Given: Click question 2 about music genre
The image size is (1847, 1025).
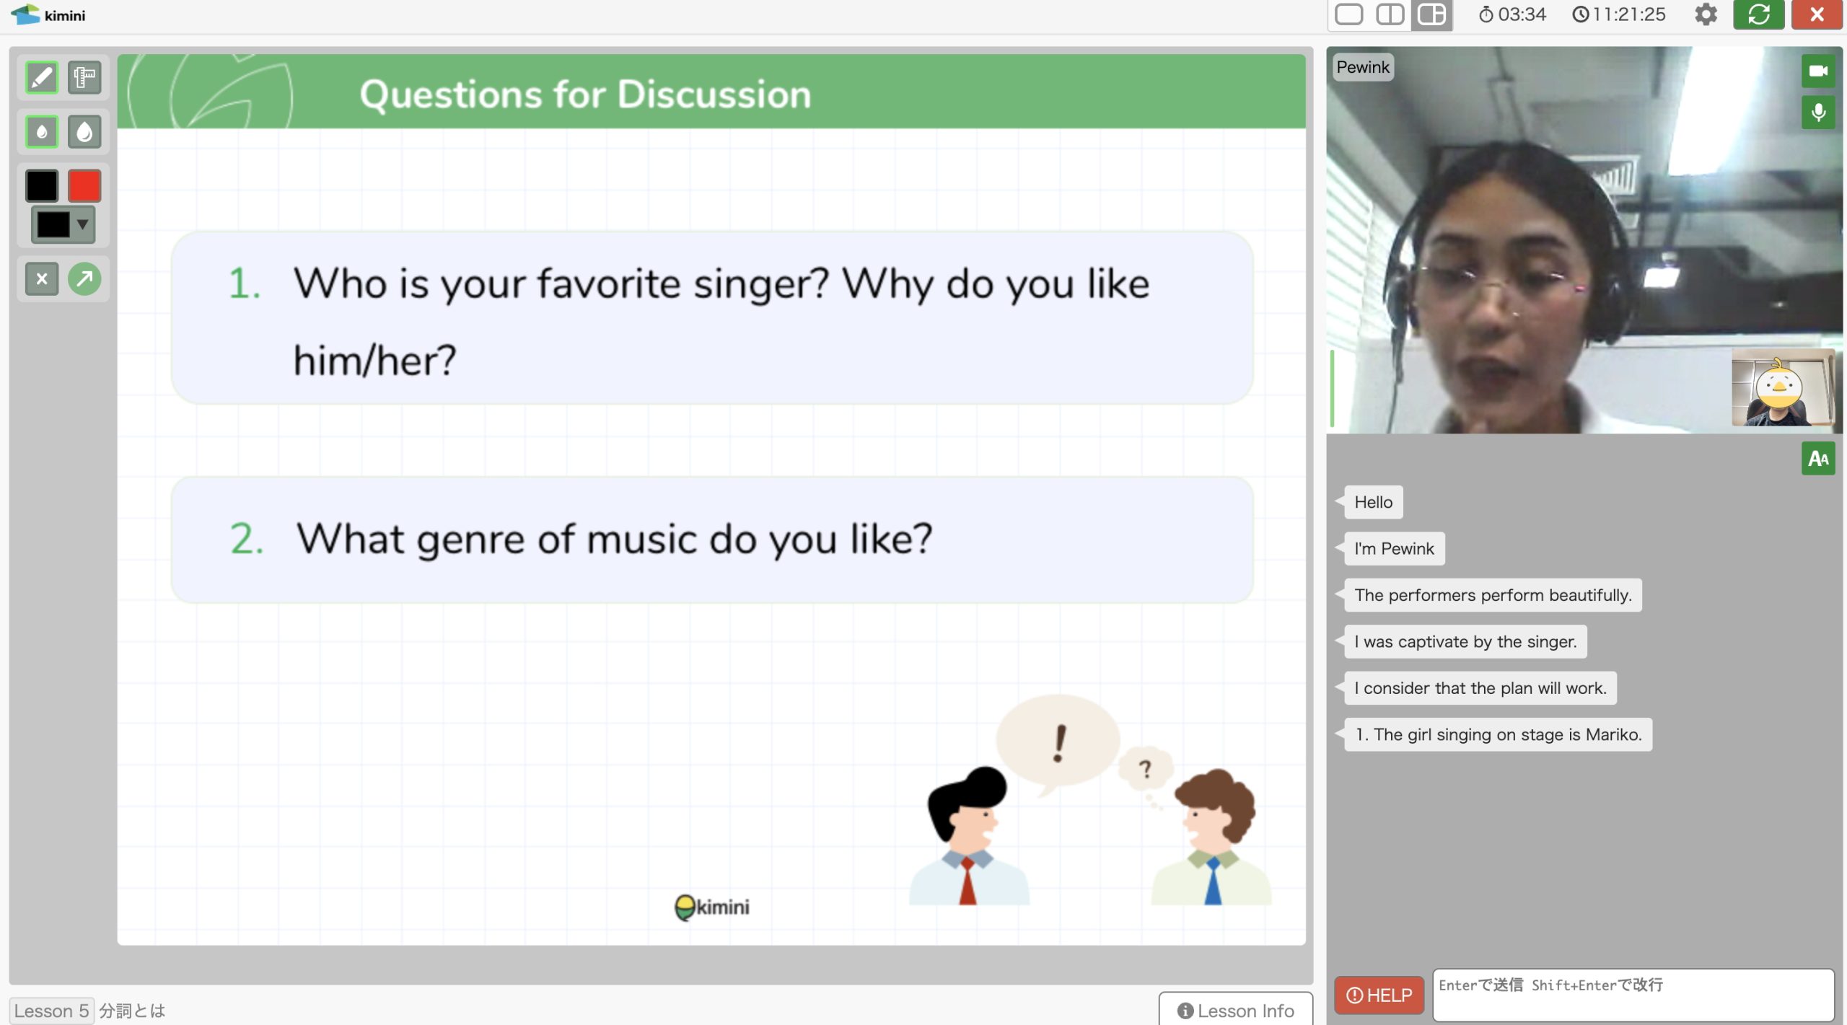Looking at the screenshot, I should pos(712,540).
